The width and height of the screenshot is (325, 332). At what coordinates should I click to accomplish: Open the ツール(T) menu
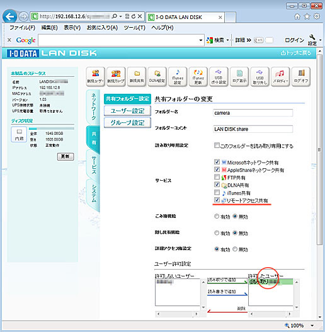click(135, 28)
